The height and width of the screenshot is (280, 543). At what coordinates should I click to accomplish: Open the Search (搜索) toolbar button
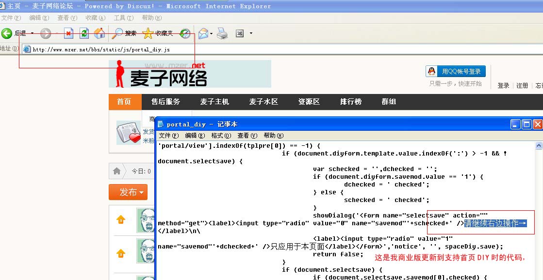(x=124, y=33)
